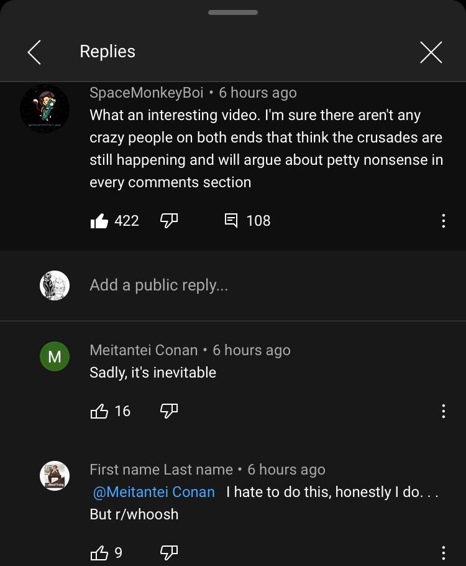Go back using the left arrow
Viewport: 466px width, 566px height.
coord(35,52)
